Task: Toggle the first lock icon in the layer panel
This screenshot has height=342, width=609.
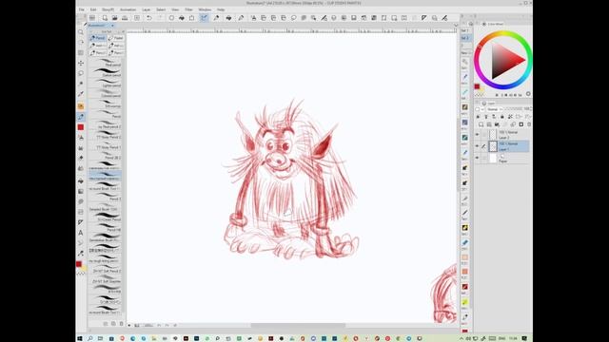Action: click(x=502, y=117)
